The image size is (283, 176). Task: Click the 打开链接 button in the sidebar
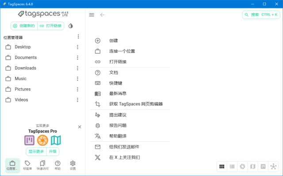51,26
